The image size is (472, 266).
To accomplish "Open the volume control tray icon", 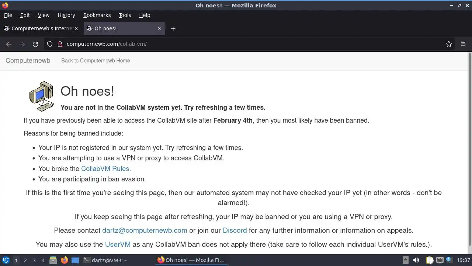I will [416, 260].
